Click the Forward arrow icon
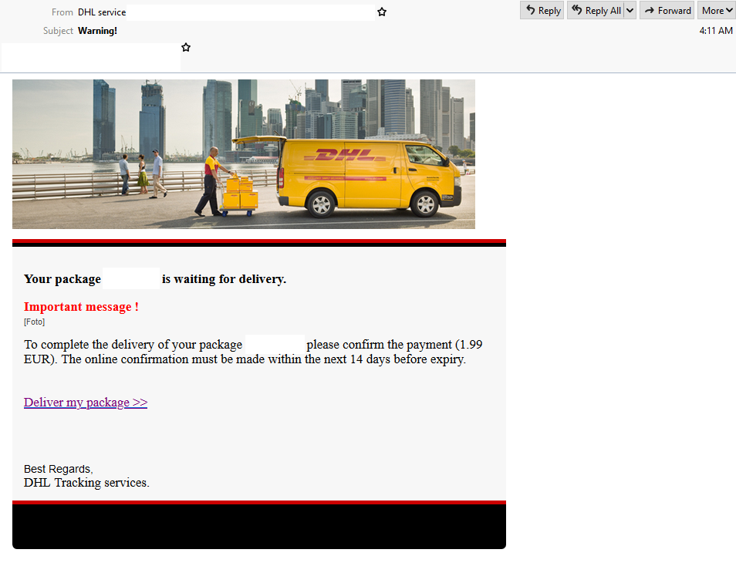Image resolution: width=736 pixels, height=573 pixels. point(649,10)
